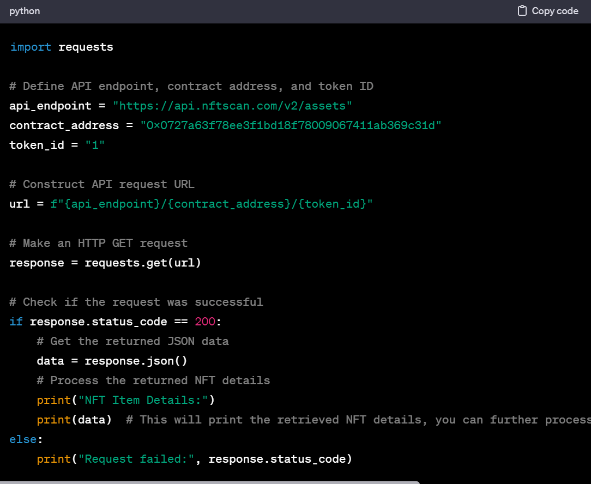Click the "else:" keyword
Image resolution: width=591 pixels, height=484 pixels.
click(23, 439)
